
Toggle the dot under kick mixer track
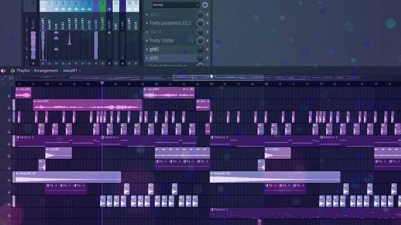56,63
